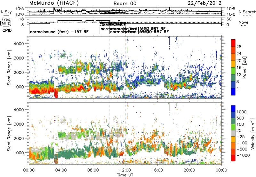Click the "08:00" time axis label

tap(93, 170)
